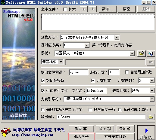The image size is (156, 140).
Task: Click the application icon in title bar
Action: click(x=3, y=2)
